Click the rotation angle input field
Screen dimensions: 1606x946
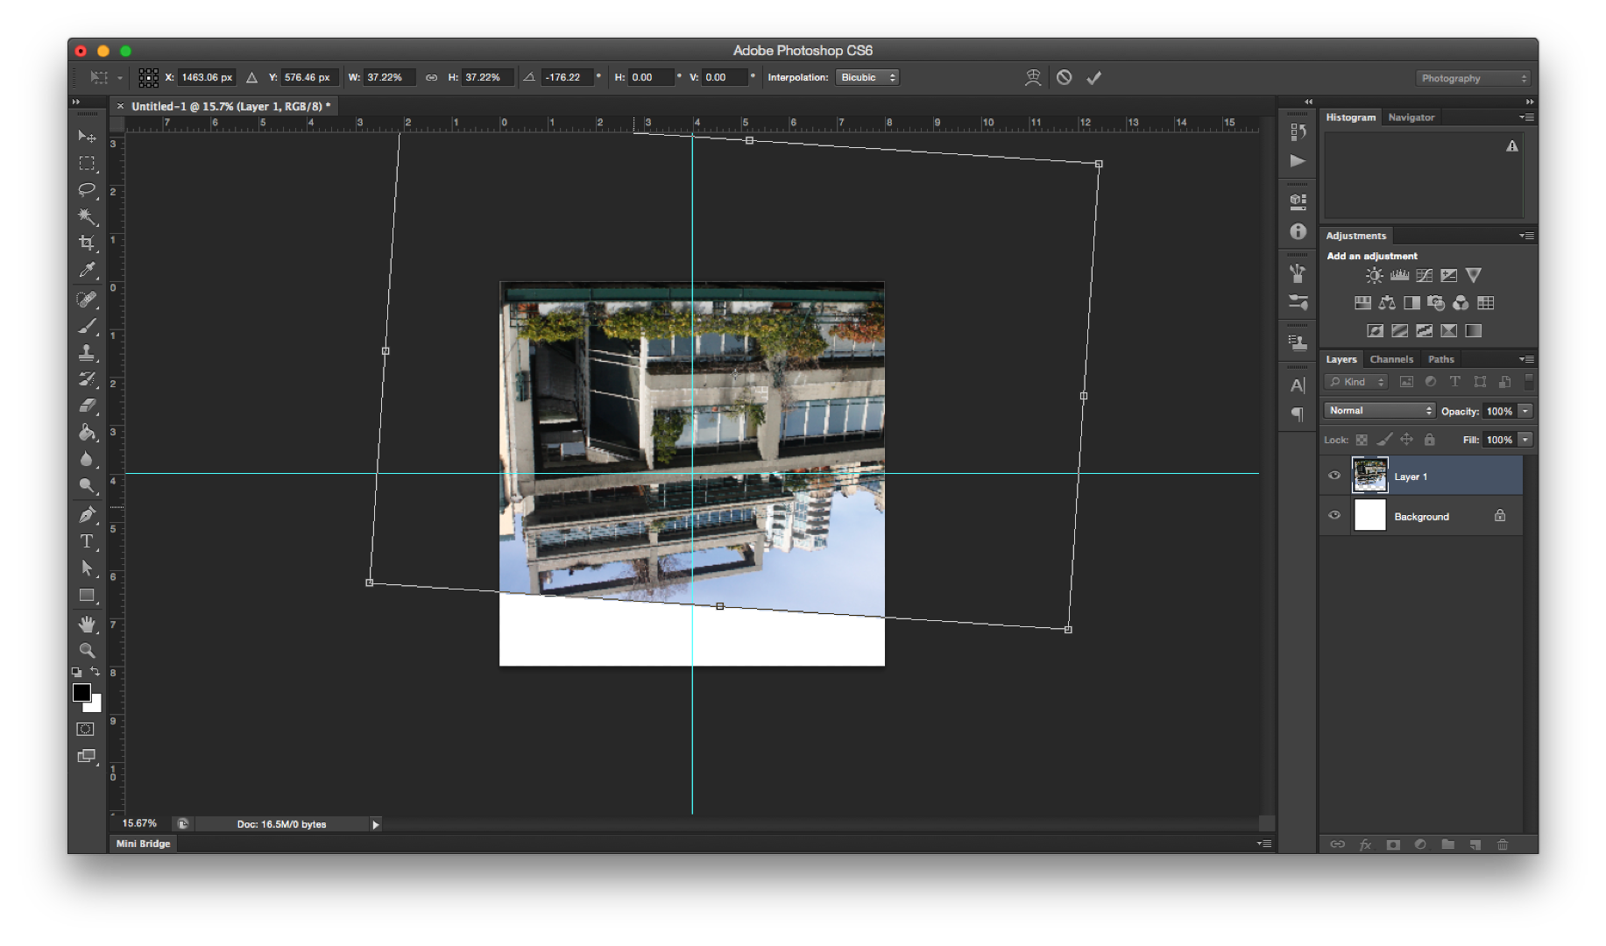click(x=565, y=78)
